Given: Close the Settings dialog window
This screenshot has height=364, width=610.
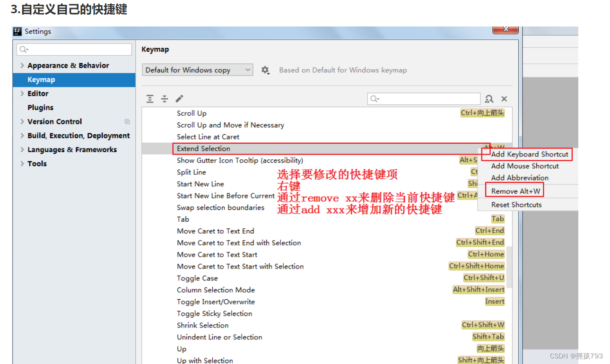Looking at the screenshot, I should pos(505,29).
